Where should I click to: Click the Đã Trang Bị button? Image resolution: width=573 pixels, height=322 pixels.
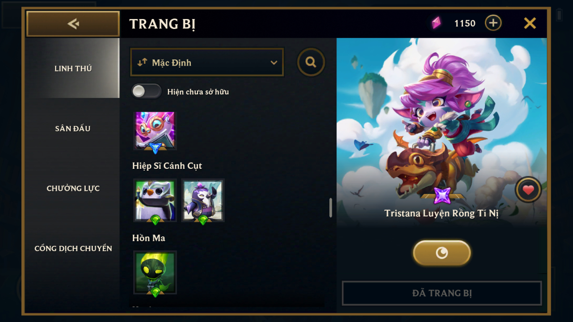(442, 293)
